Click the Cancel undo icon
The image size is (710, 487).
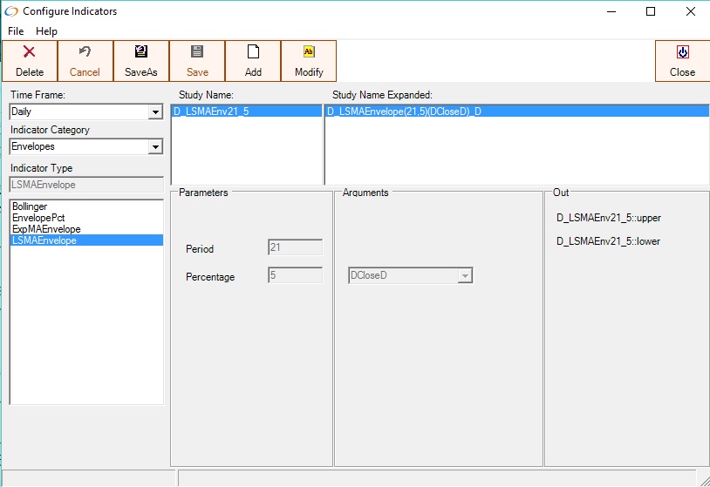pyautogui.click(x=85, y=52)
